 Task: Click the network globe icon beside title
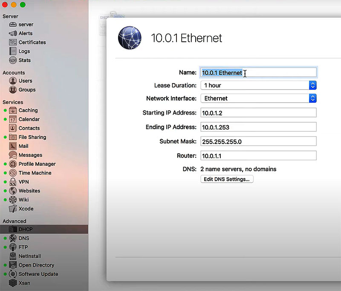(130, 38)
